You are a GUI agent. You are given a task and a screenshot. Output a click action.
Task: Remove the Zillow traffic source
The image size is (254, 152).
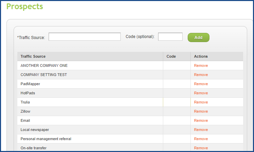201,111
